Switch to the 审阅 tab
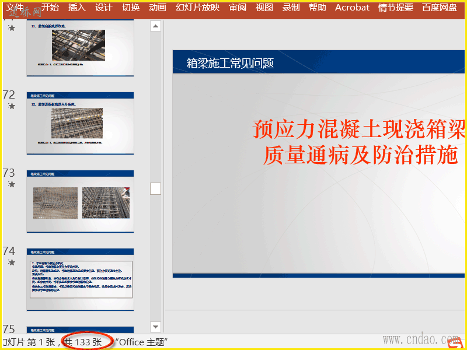 [x=238, y=8]
